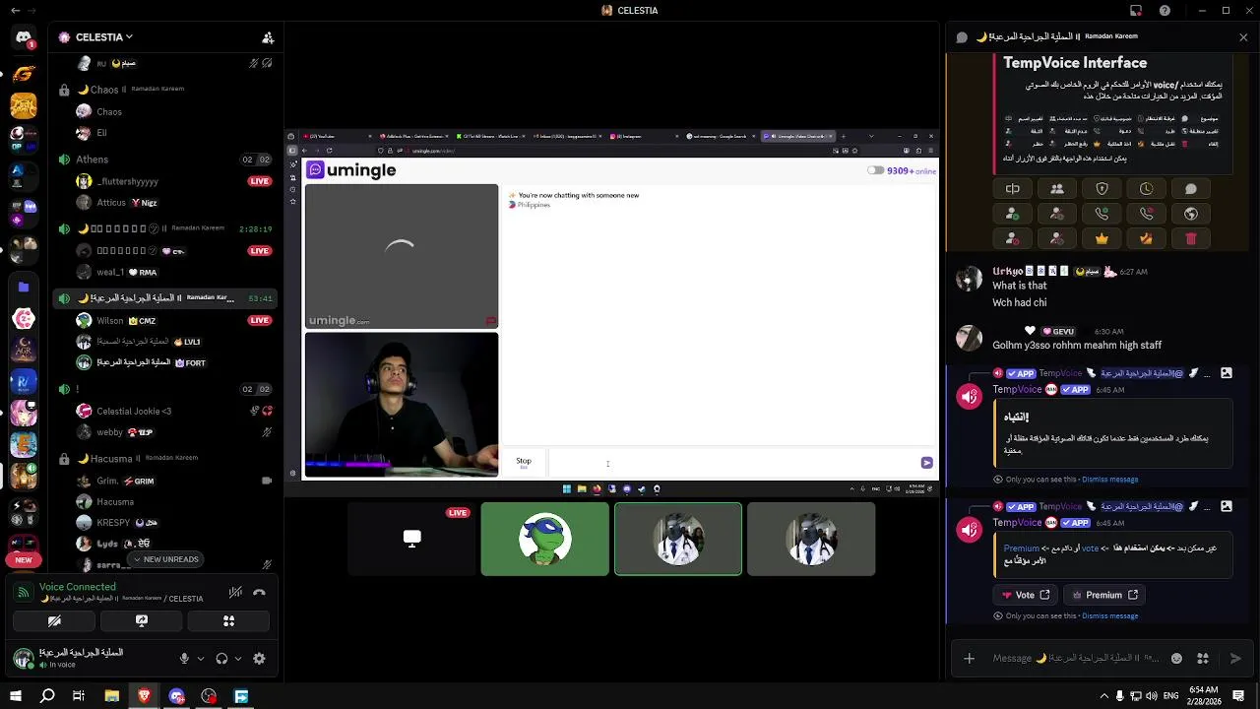Toggle noise suppression icon beside Voice Connected
The image size is (1260, 709).
(x=235, y=592)
